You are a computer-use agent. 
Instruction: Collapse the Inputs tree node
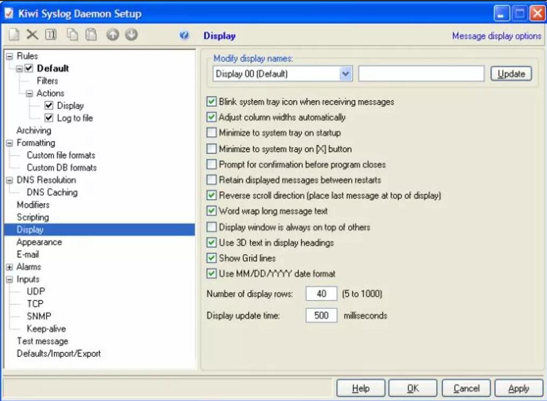coord(9,280)
